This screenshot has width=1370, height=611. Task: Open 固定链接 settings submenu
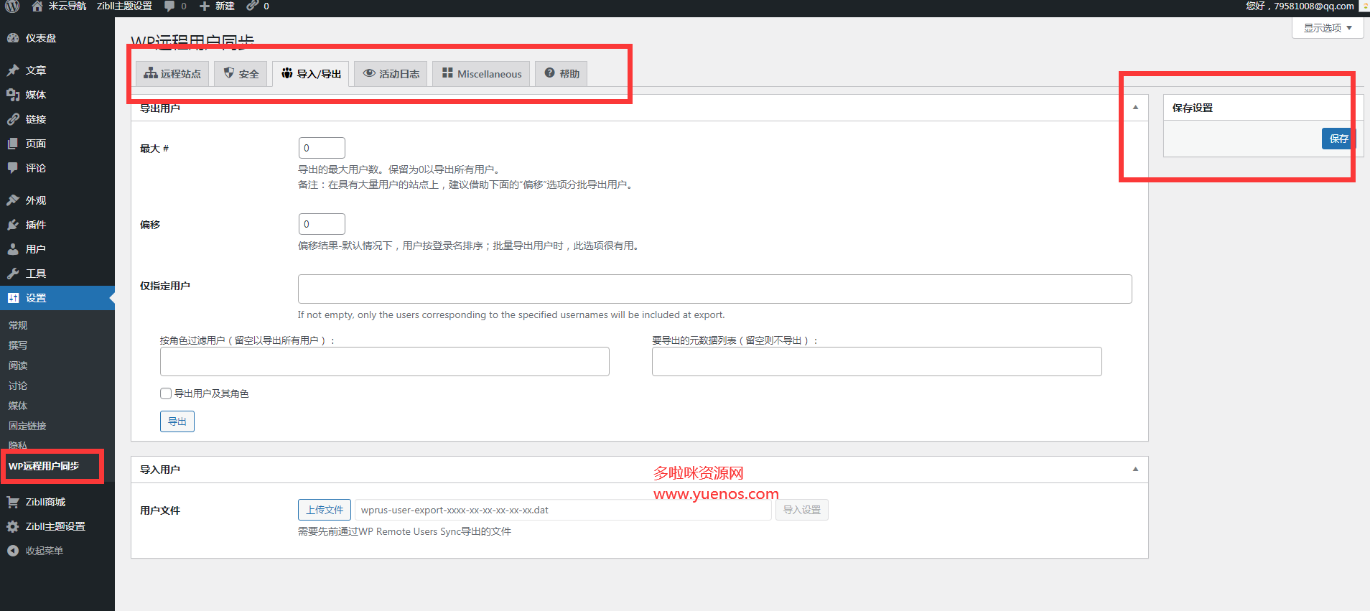pyautogui.click(x=27, y=426)
